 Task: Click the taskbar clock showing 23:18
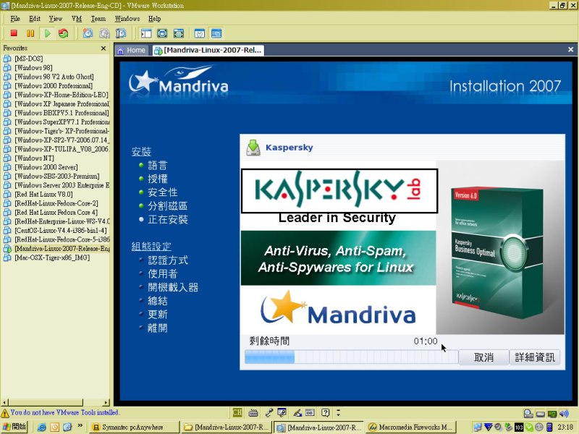tap(565, 427)
